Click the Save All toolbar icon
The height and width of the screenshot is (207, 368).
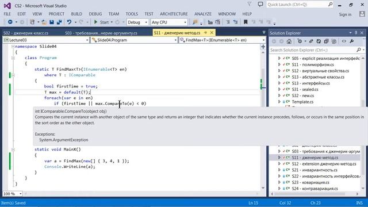point(59,22)
